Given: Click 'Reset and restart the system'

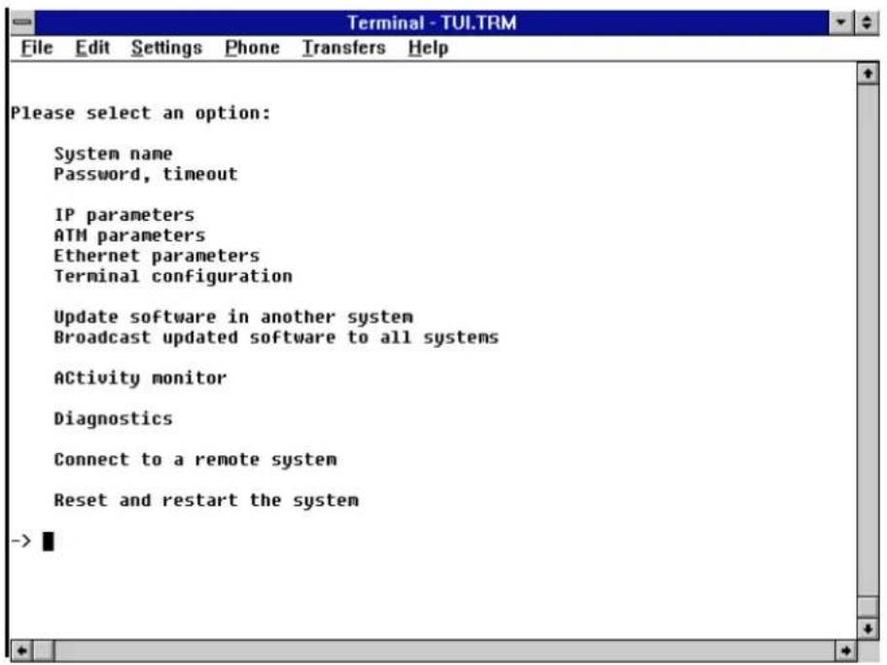Looking at the screenshot, I should click(x=206, y=501).
